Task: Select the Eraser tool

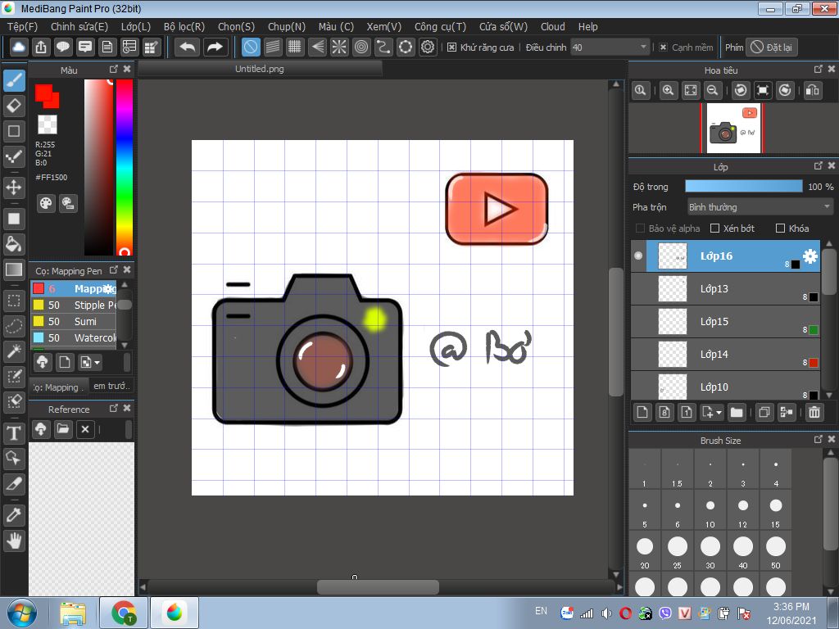Action: (14, 106)
